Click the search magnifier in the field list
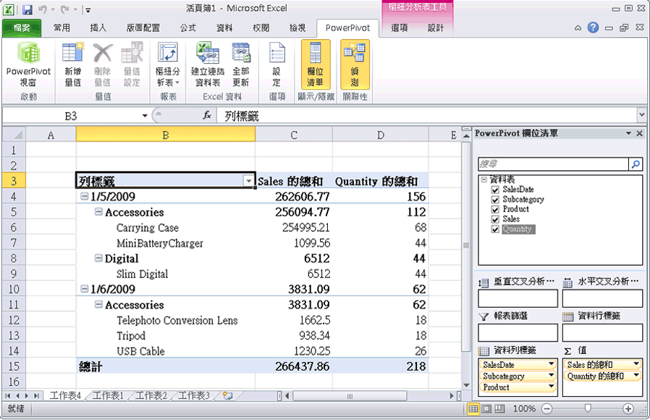Screen dimensions: 650x420 click(636, 164)
